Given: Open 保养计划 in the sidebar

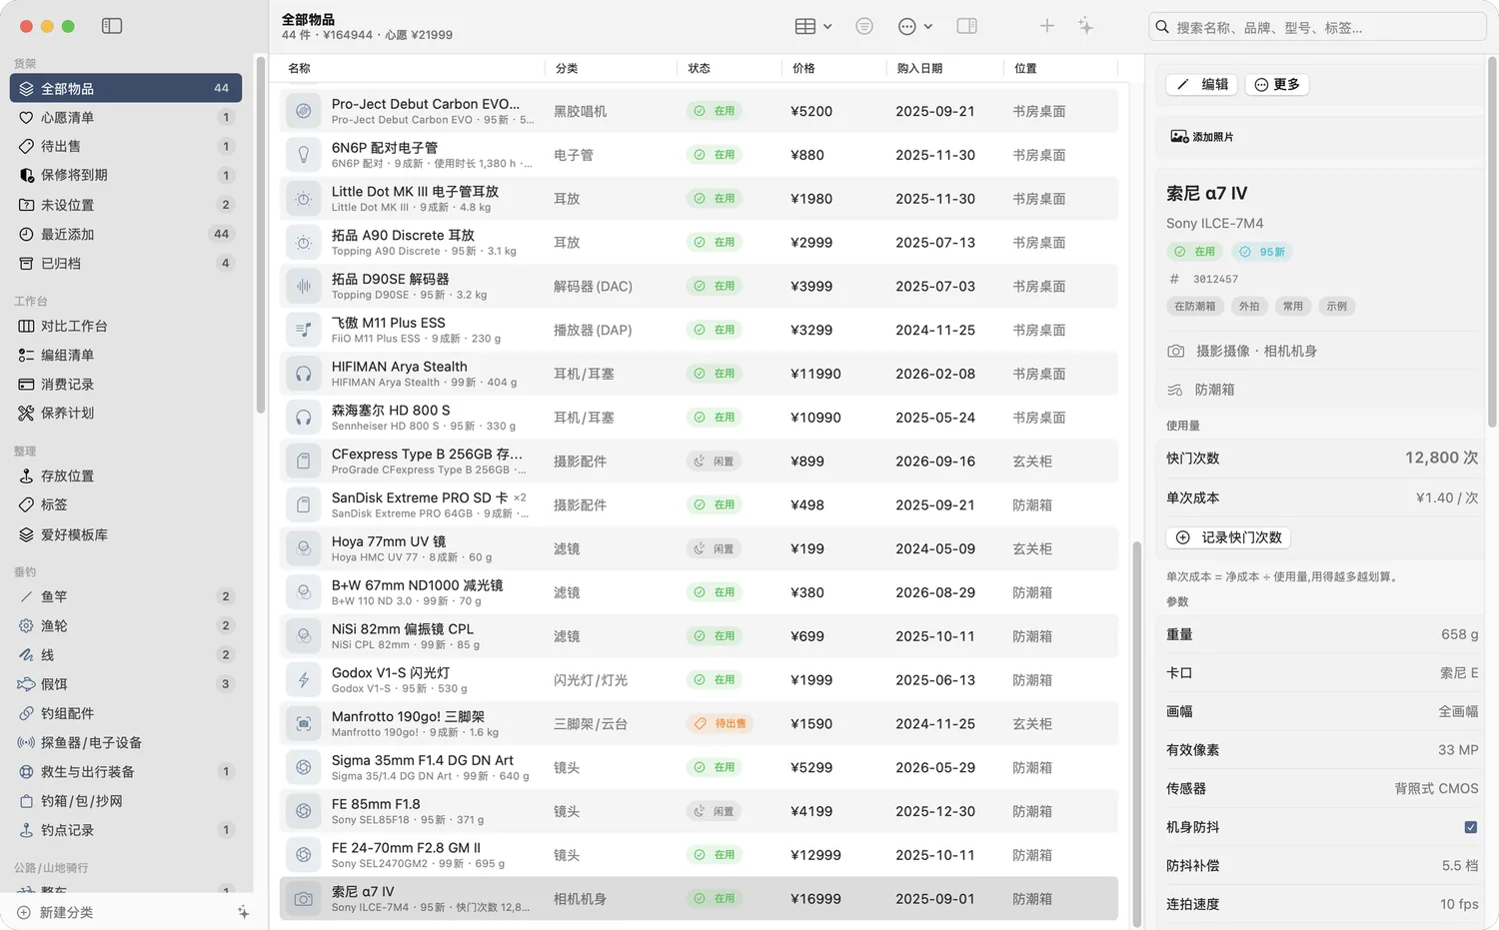Looking at the screenshot, I should click(126, 413).
